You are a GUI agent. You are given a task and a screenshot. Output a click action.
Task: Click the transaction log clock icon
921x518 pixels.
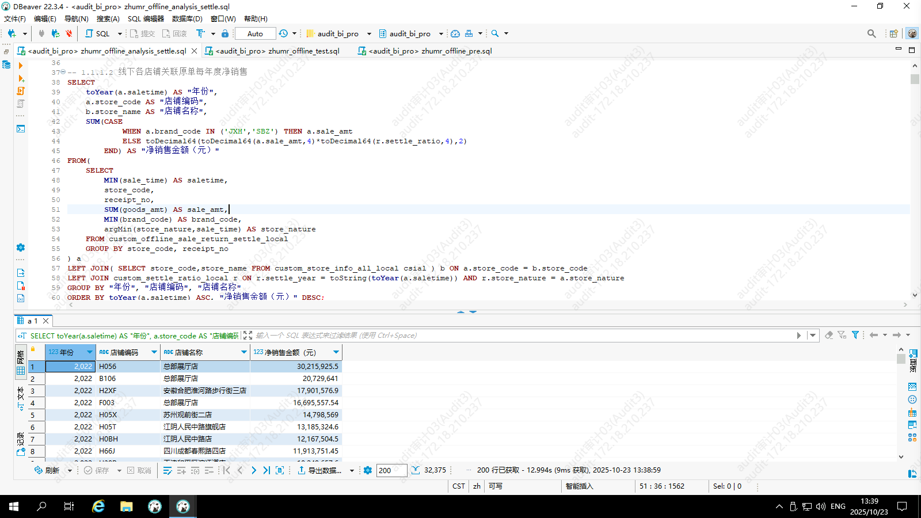pyautogui.click(x=283, y=33)
